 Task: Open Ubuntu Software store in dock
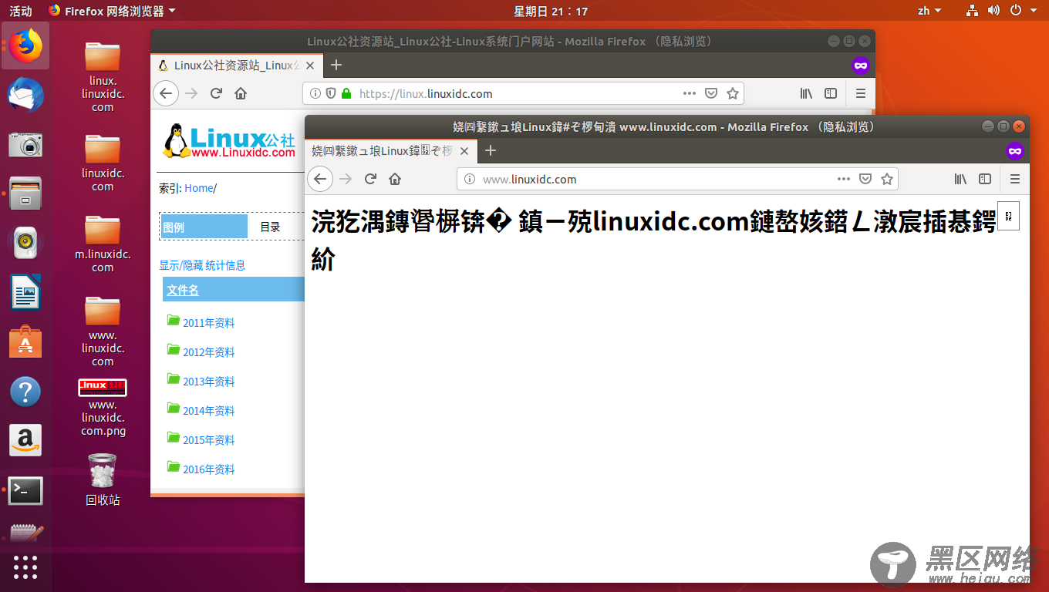25,342
